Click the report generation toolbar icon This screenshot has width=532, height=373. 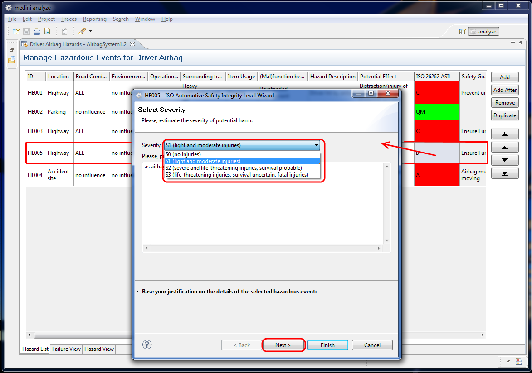pos(47,32)
